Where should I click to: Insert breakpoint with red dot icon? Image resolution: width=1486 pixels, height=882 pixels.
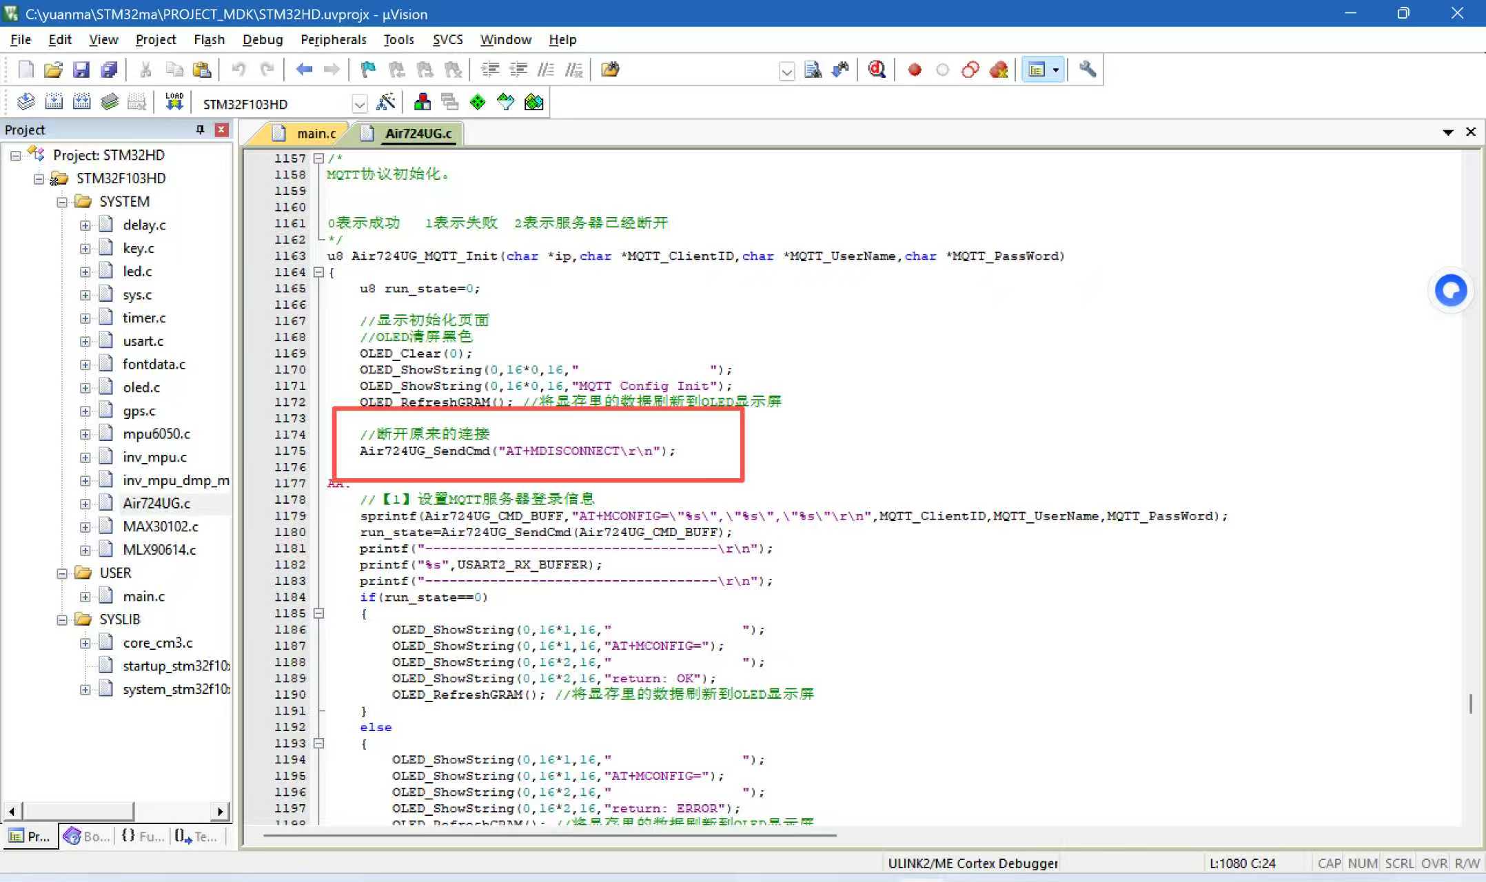915,70
